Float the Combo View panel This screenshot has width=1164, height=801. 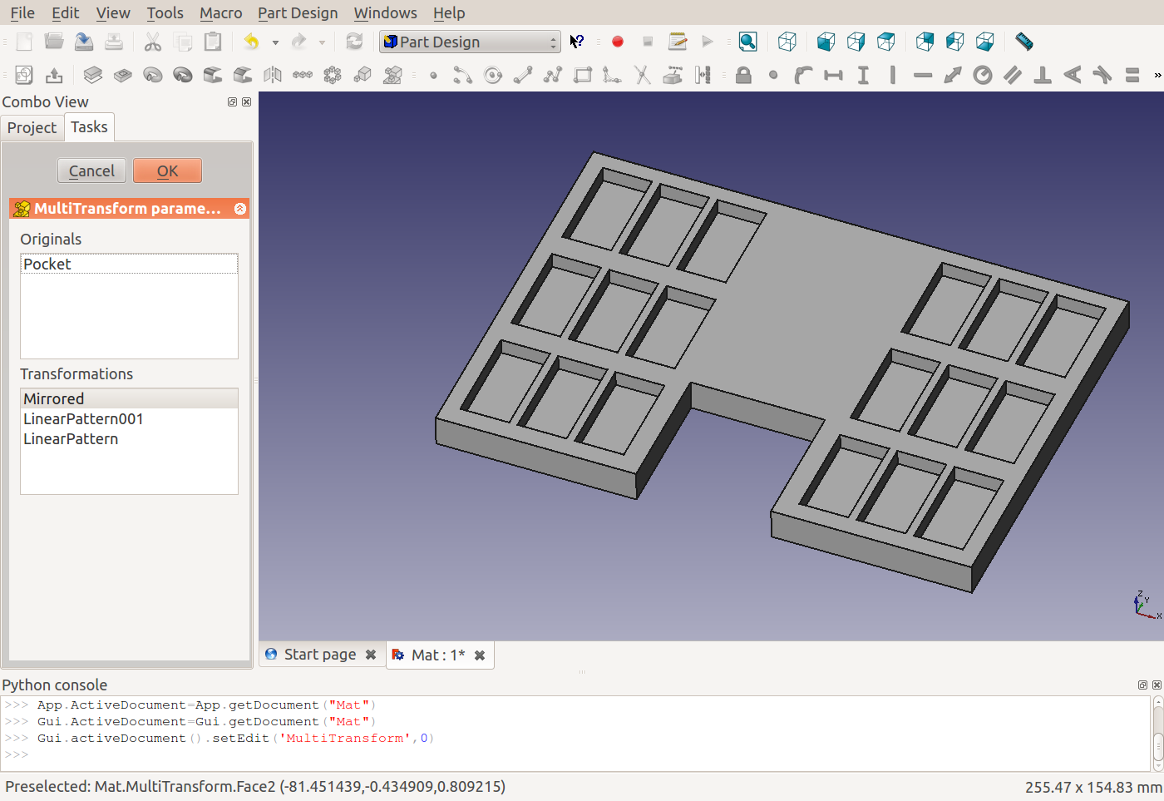pyautogui.click(x=233, y=101)
